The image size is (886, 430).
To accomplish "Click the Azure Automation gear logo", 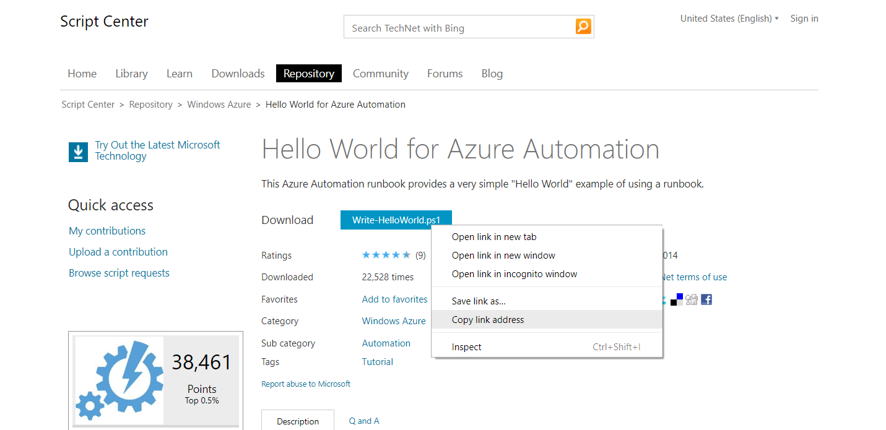I will [x=119, y=379].
